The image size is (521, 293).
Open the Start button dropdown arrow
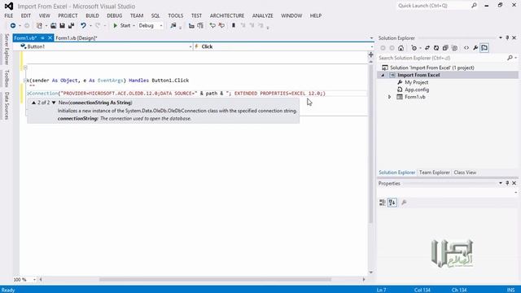(x=134, y=25)
